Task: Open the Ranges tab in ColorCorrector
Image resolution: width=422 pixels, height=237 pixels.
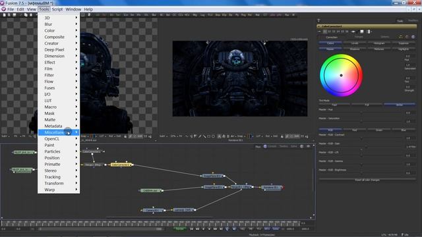Action: pyautogui.click(x=359, y=37)
